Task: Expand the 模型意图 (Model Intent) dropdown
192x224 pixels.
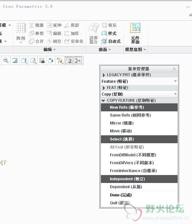Action: pyautogui.click(x=135, y=50)
